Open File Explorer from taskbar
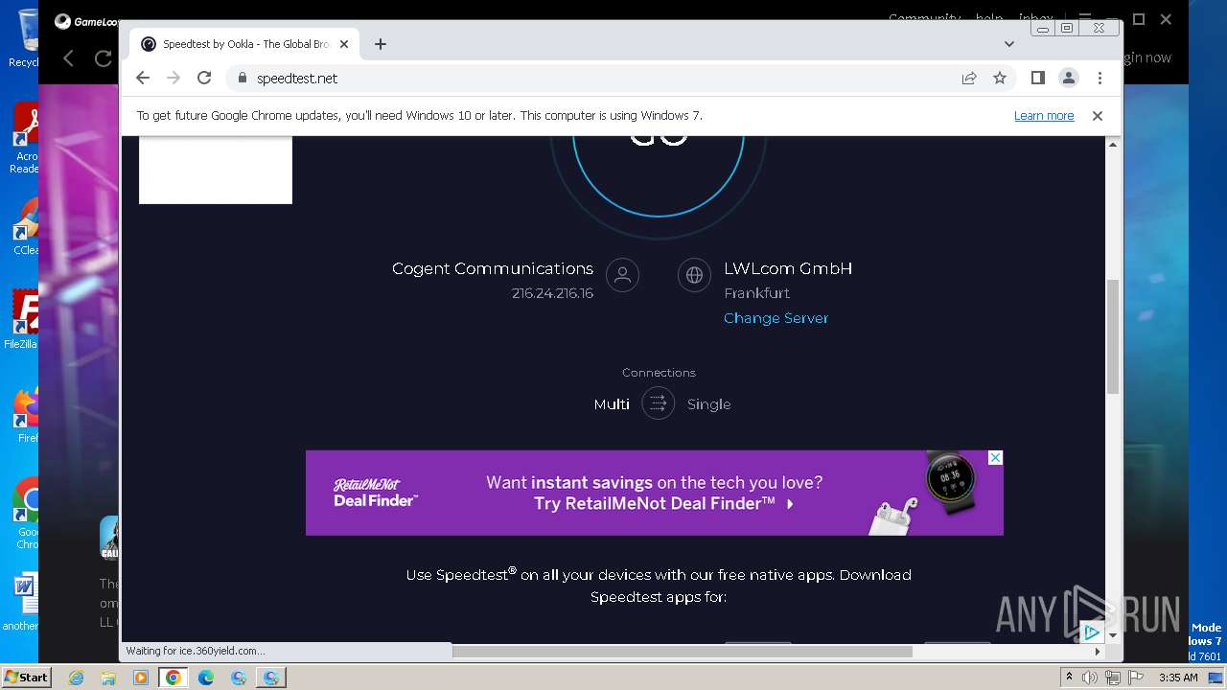This screenshot has height=690, width=1227. [x=108, y=678]
